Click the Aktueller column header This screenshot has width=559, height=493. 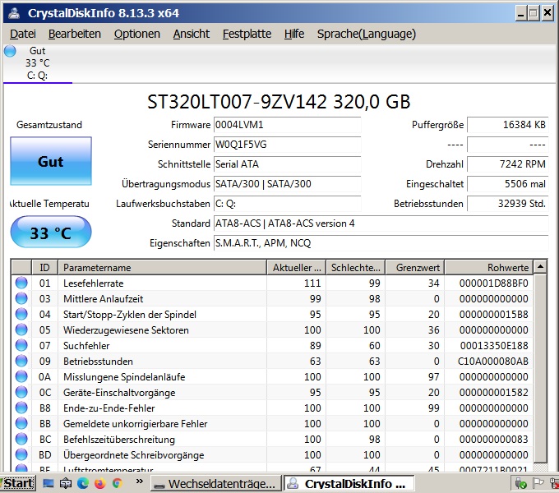(x=296, y=268)
